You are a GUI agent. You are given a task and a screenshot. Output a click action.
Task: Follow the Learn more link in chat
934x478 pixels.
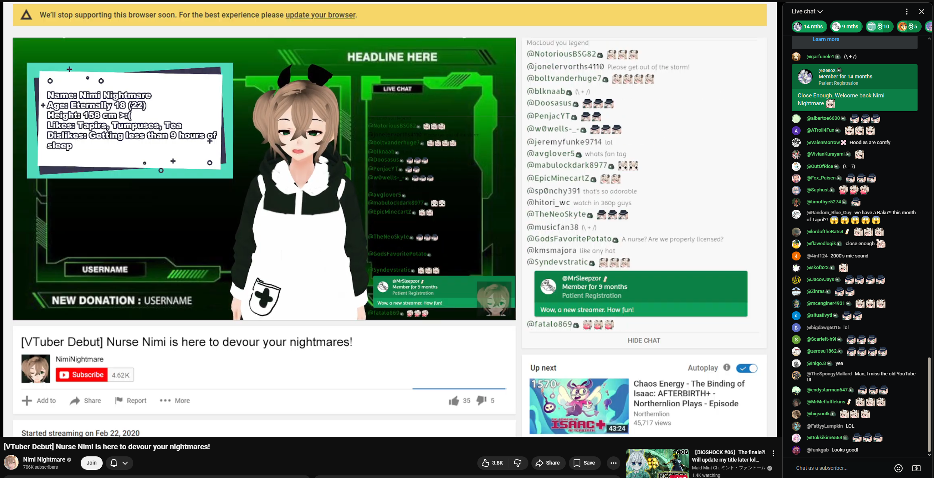coord(825,39)
